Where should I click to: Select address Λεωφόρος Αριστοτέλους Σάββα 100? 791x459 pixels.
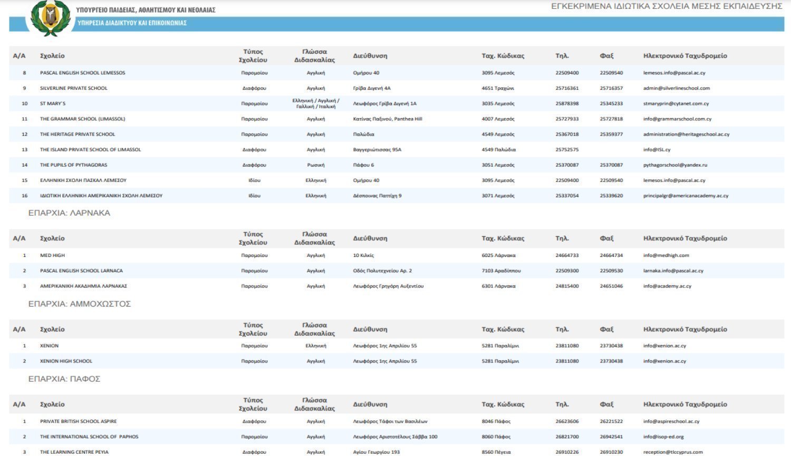pyautogui.click(x=395, y=436)
